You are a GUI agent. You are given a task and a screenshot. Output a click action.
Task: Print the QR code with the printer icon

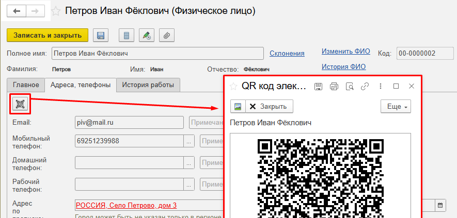tap(334, 86)
